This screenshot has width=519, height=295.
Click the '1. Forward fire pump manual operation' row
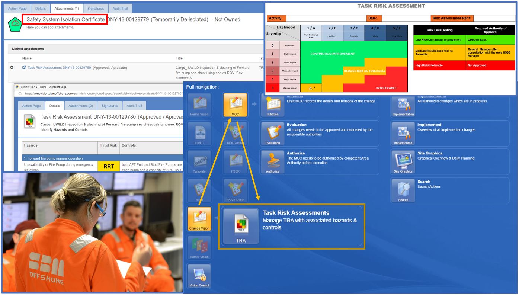pyautogui.click(x=102, y=158)
